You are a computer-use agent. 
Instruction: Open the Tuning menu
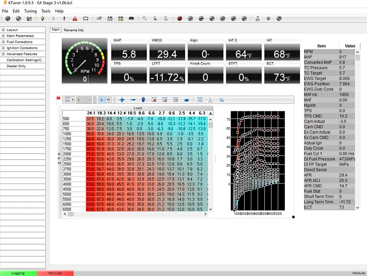point(30,11)
